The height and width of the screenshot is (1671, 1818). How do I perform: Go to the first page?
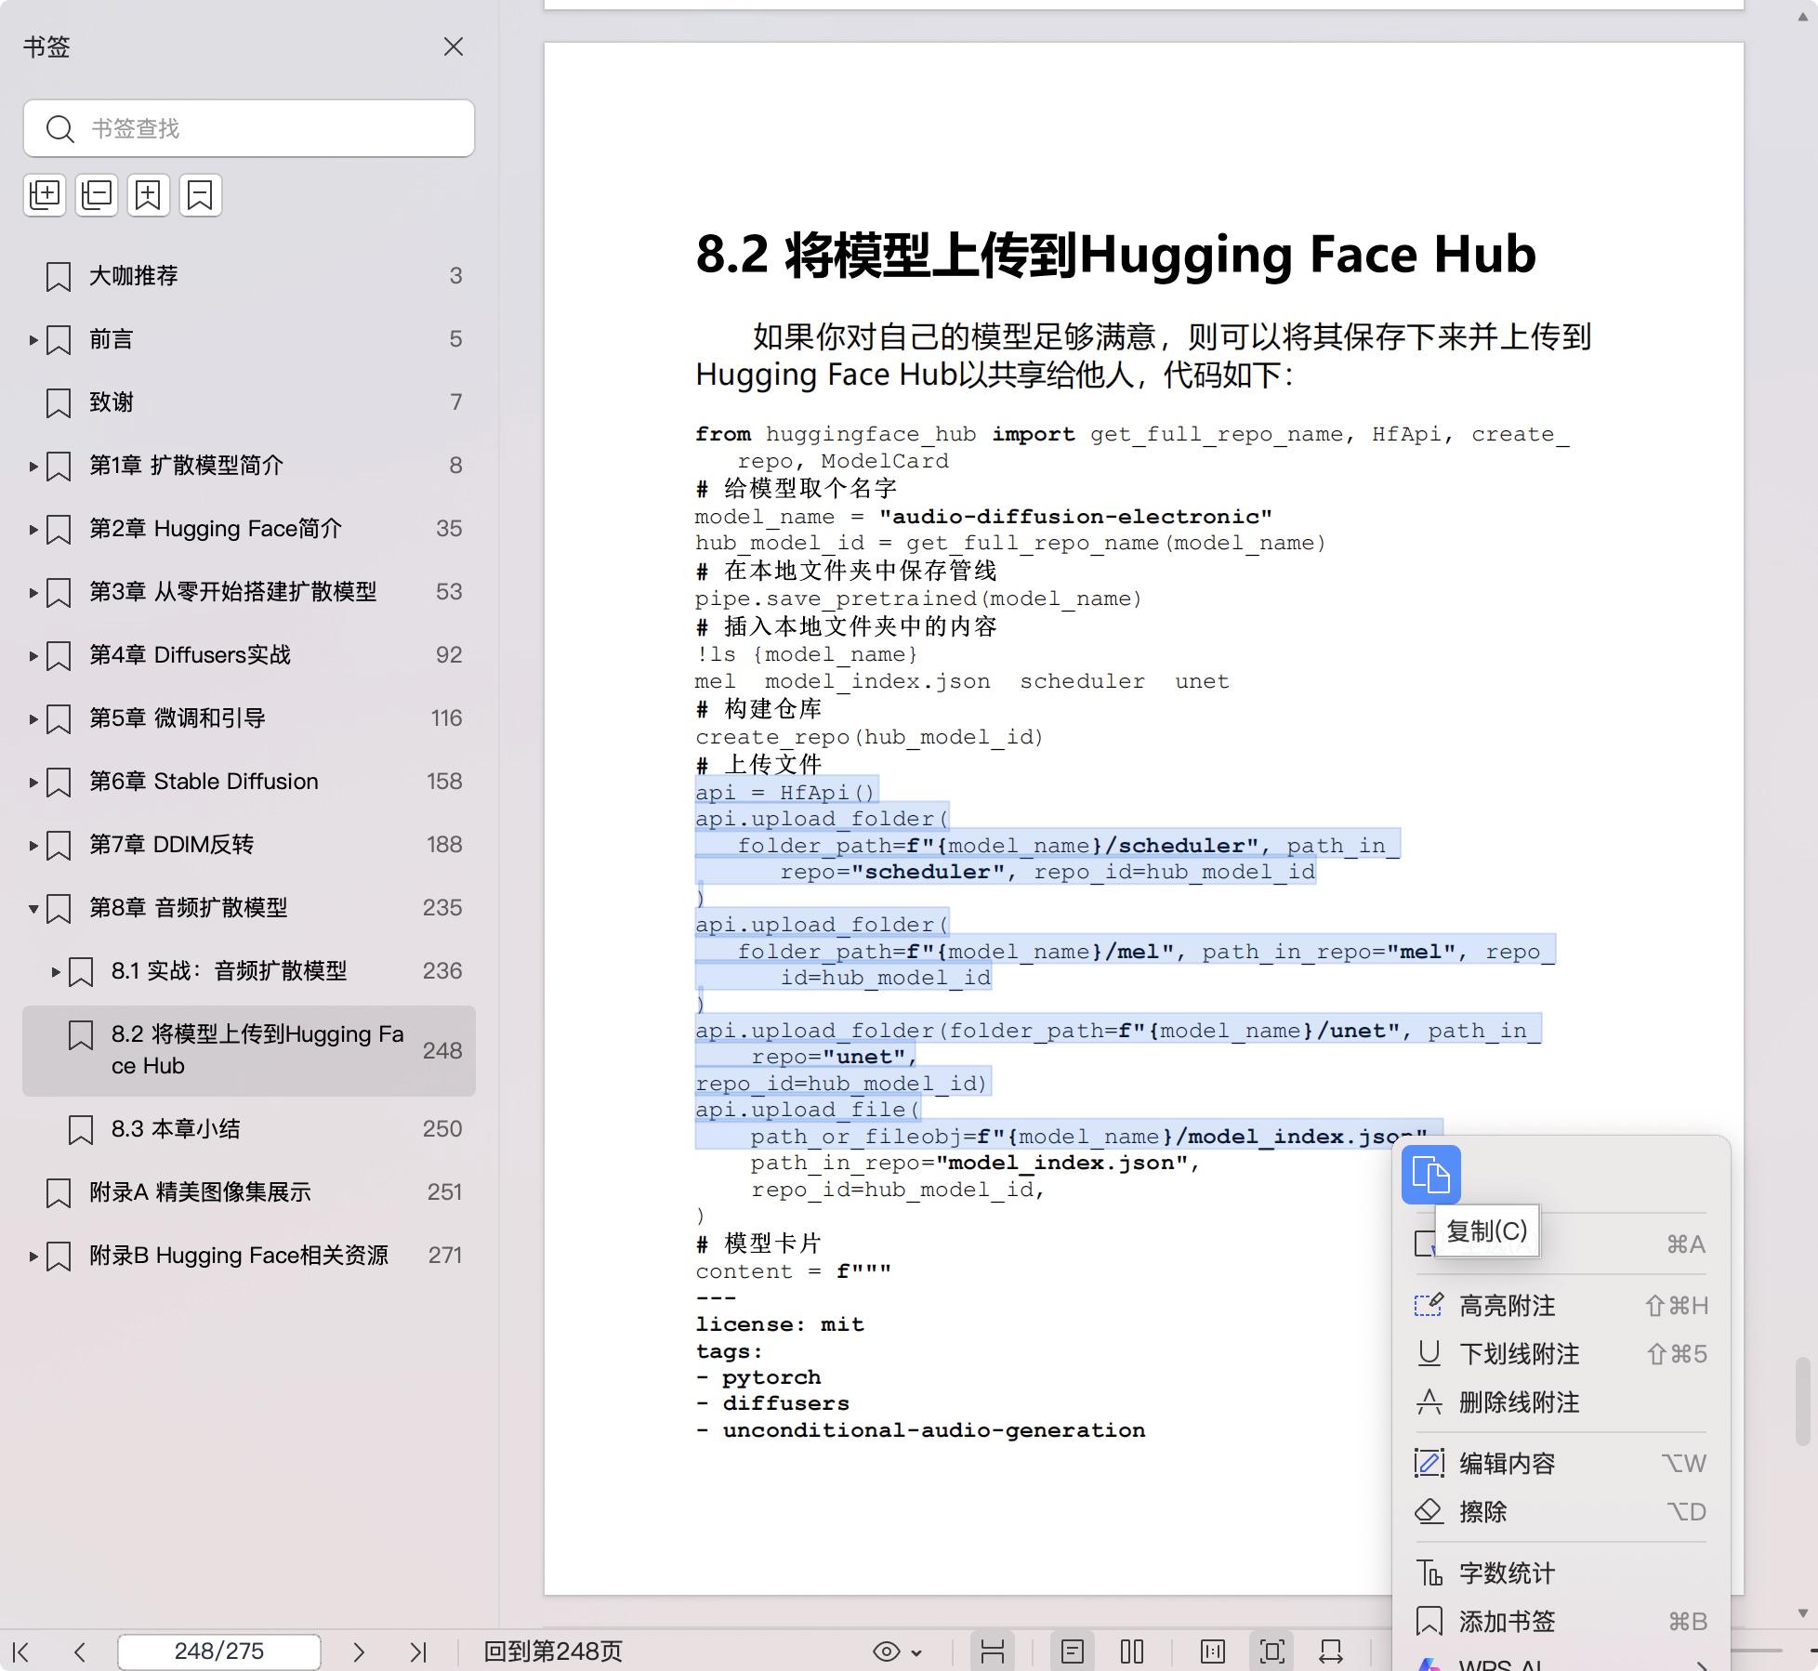coord(21,1651)
